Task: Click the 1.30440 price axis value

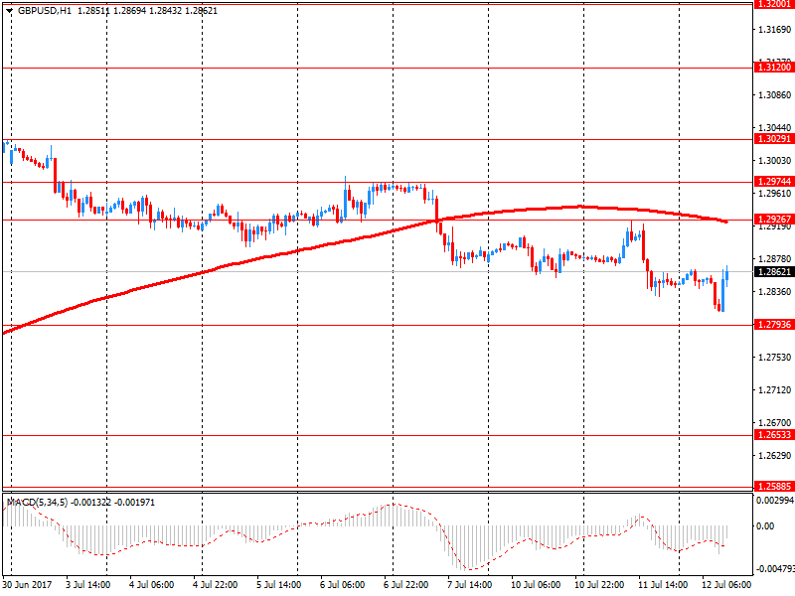Action: point(774,128)
